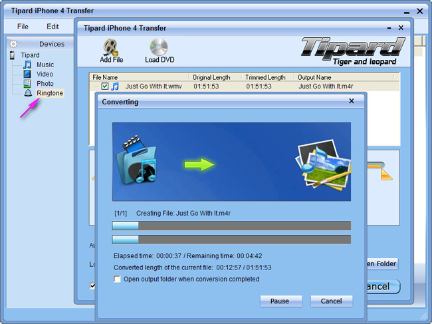
Task: Select the Music note icon in Devices tree
Action: tap(27, 65)
